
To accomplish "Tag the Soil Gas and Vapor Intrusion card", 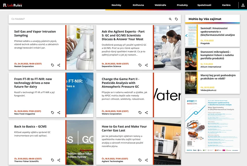I will click(x=52, y=65).
